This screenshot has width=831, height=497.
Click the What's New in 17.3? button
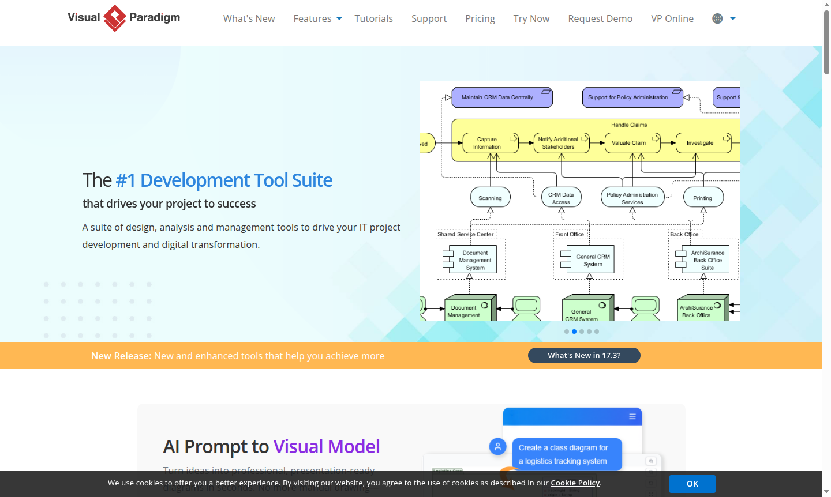[x=584, y=355]
